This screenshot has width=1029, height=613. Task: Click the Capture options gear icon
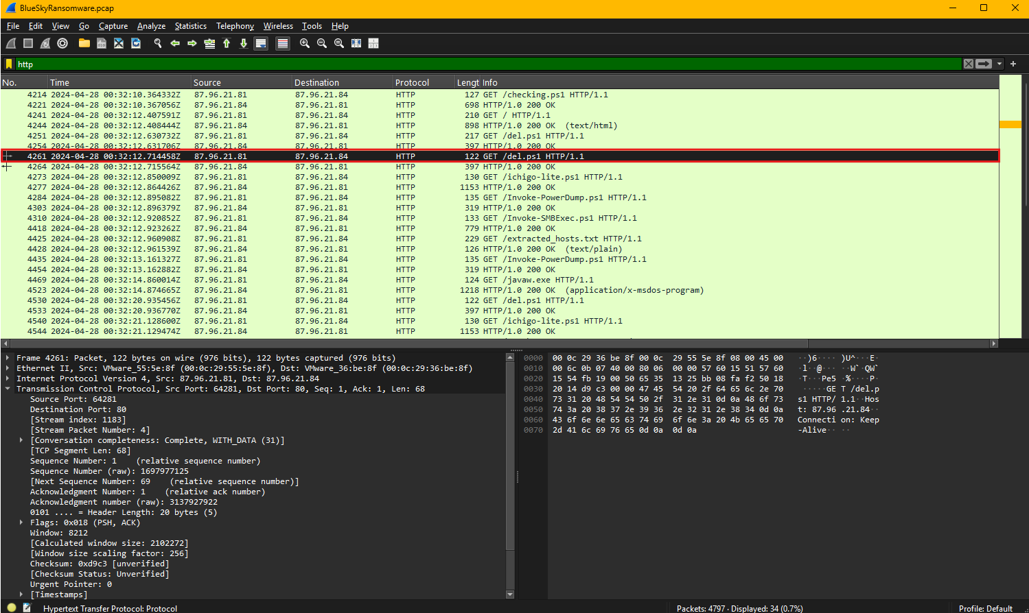62,43
